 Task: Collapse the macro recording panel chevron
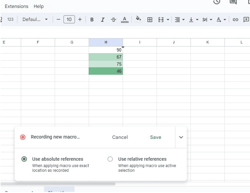pos(181,137)
